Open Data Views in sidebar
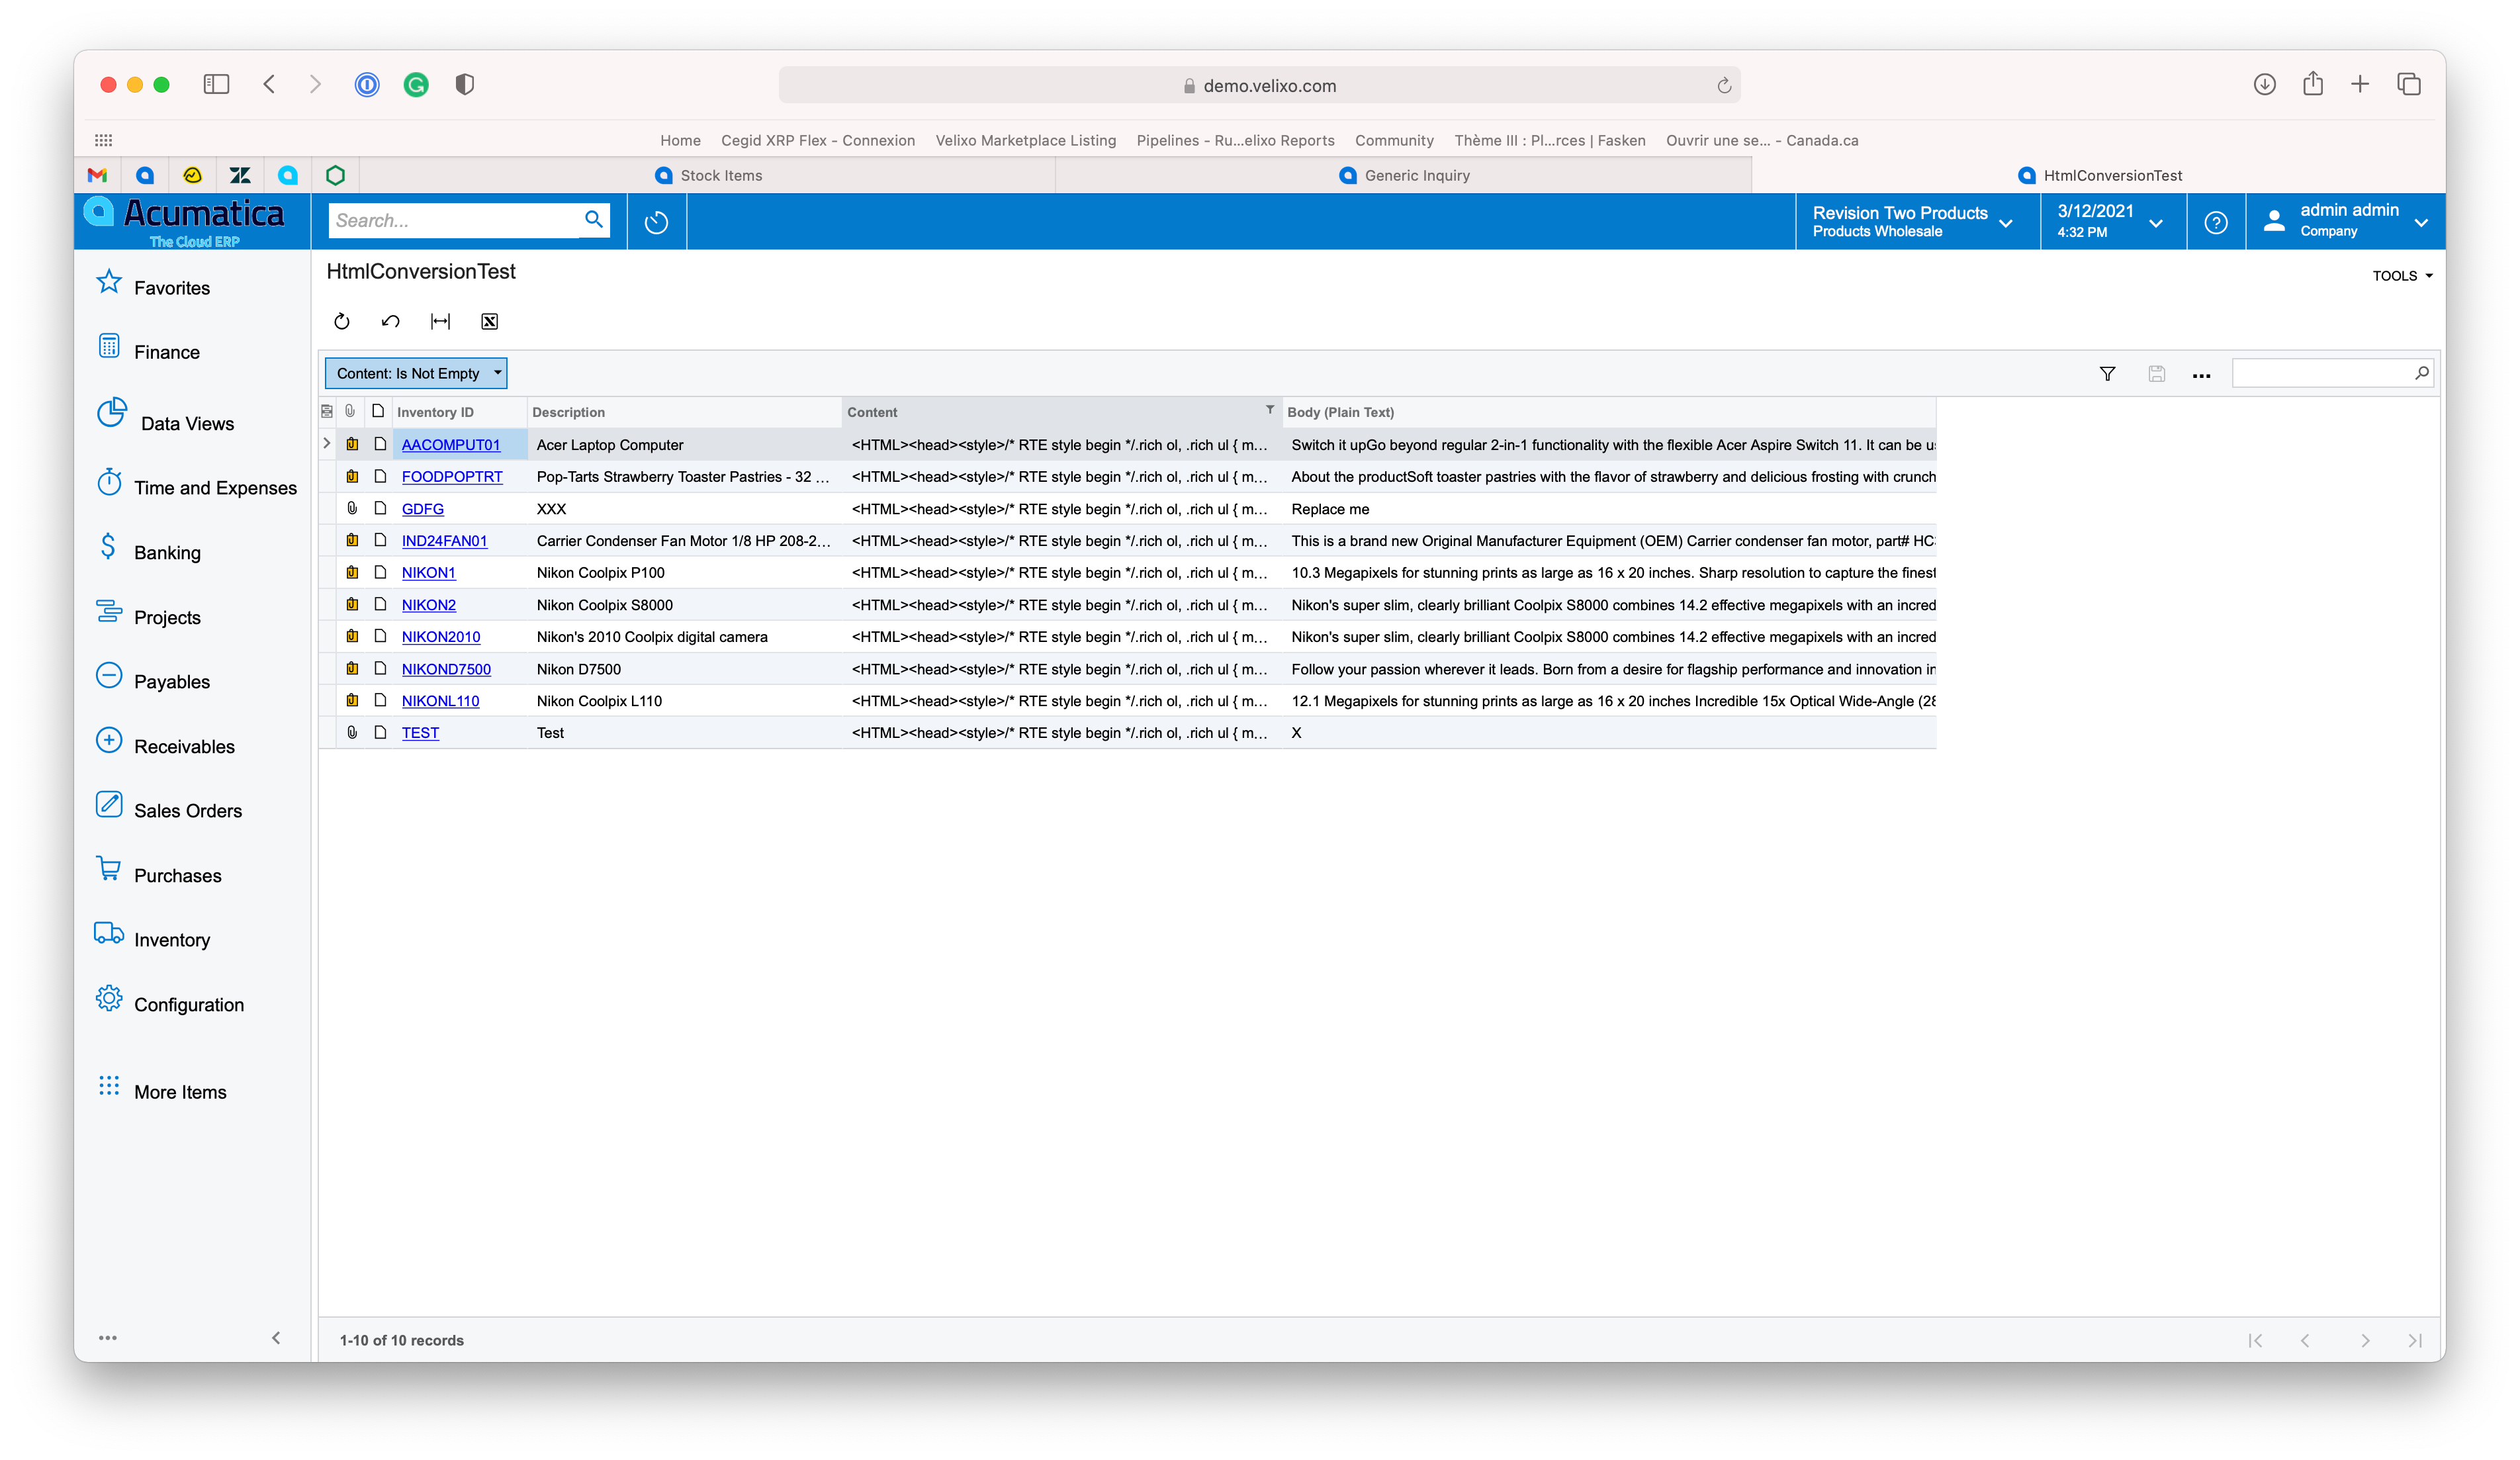The width and height of the screenshot is (2520, 1460). click(x=187, y=423)
